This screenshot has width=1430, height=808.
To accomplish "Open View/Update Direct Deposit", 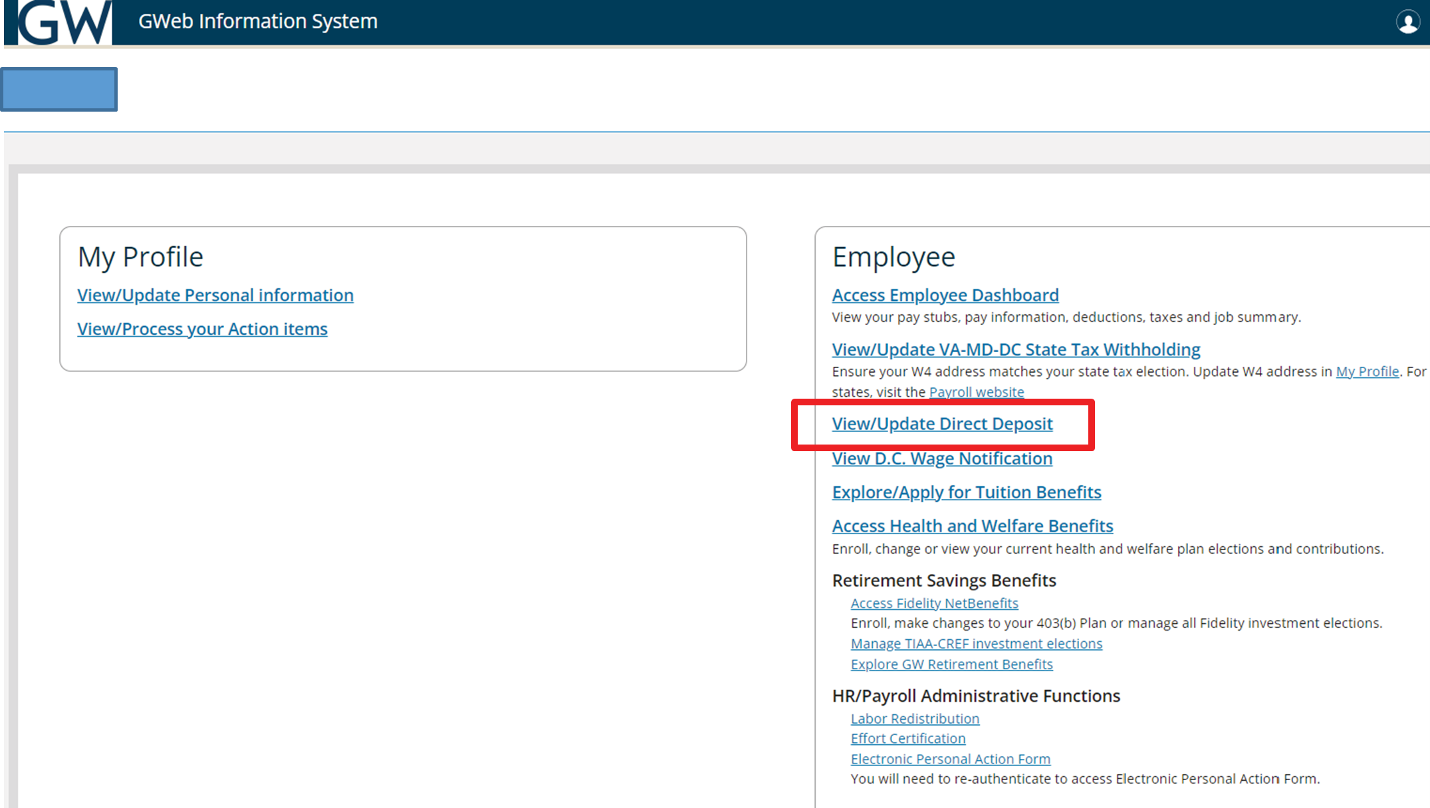I will (x=942, y=424).
